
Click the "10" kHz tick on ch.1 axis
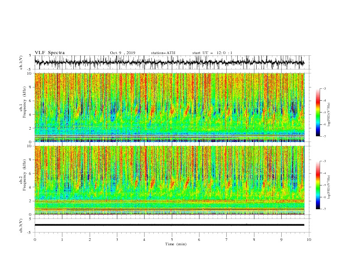30,73
